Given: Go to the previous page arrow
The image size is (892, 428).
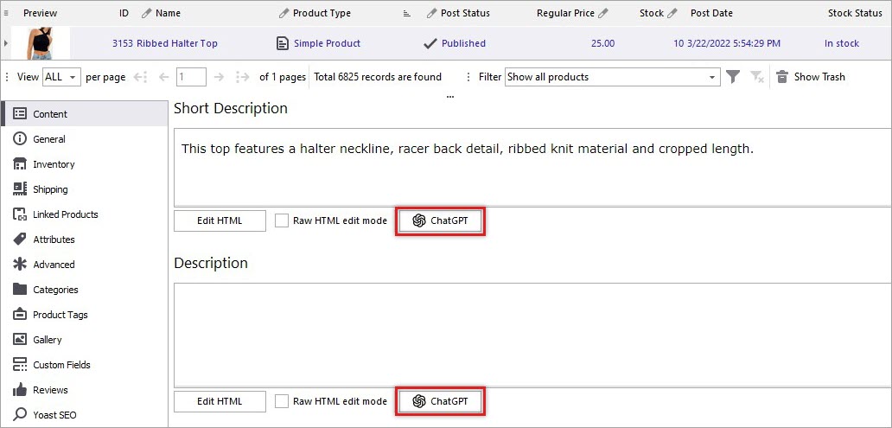Looking at the screenshot, I should [x=163, y=77].
